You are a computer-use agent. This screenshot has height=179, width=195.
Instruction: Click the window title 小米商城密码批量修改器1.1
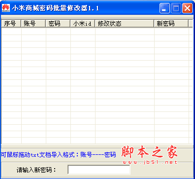point(55,8)
